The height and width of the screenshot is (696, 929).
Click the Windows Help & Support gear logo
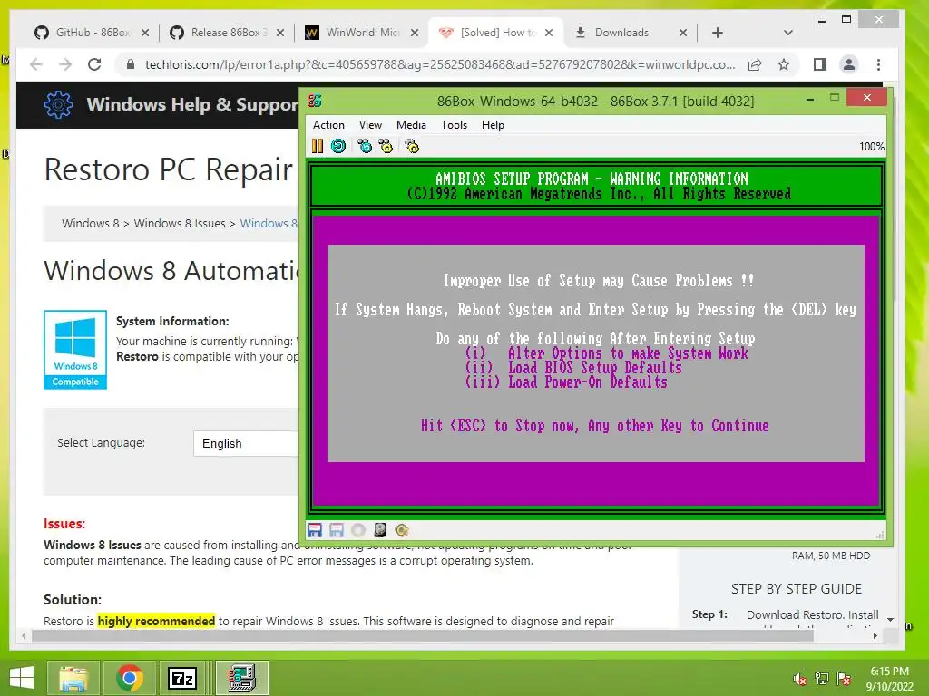[58, 105]
